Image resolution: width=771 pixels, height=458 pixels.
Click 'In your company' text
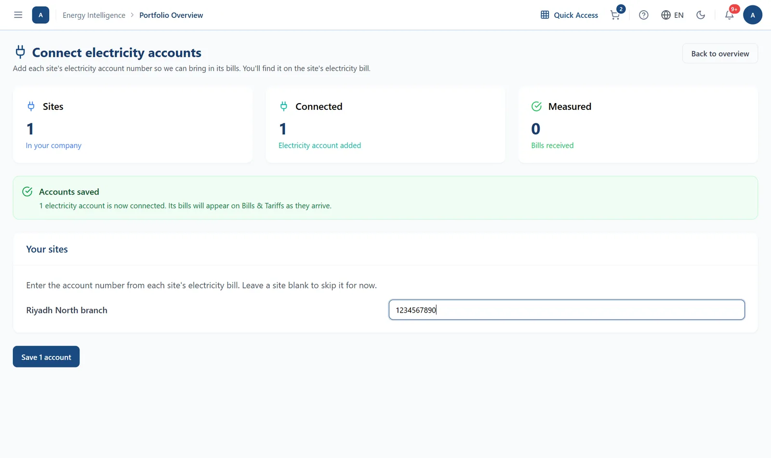click(53, 145)
